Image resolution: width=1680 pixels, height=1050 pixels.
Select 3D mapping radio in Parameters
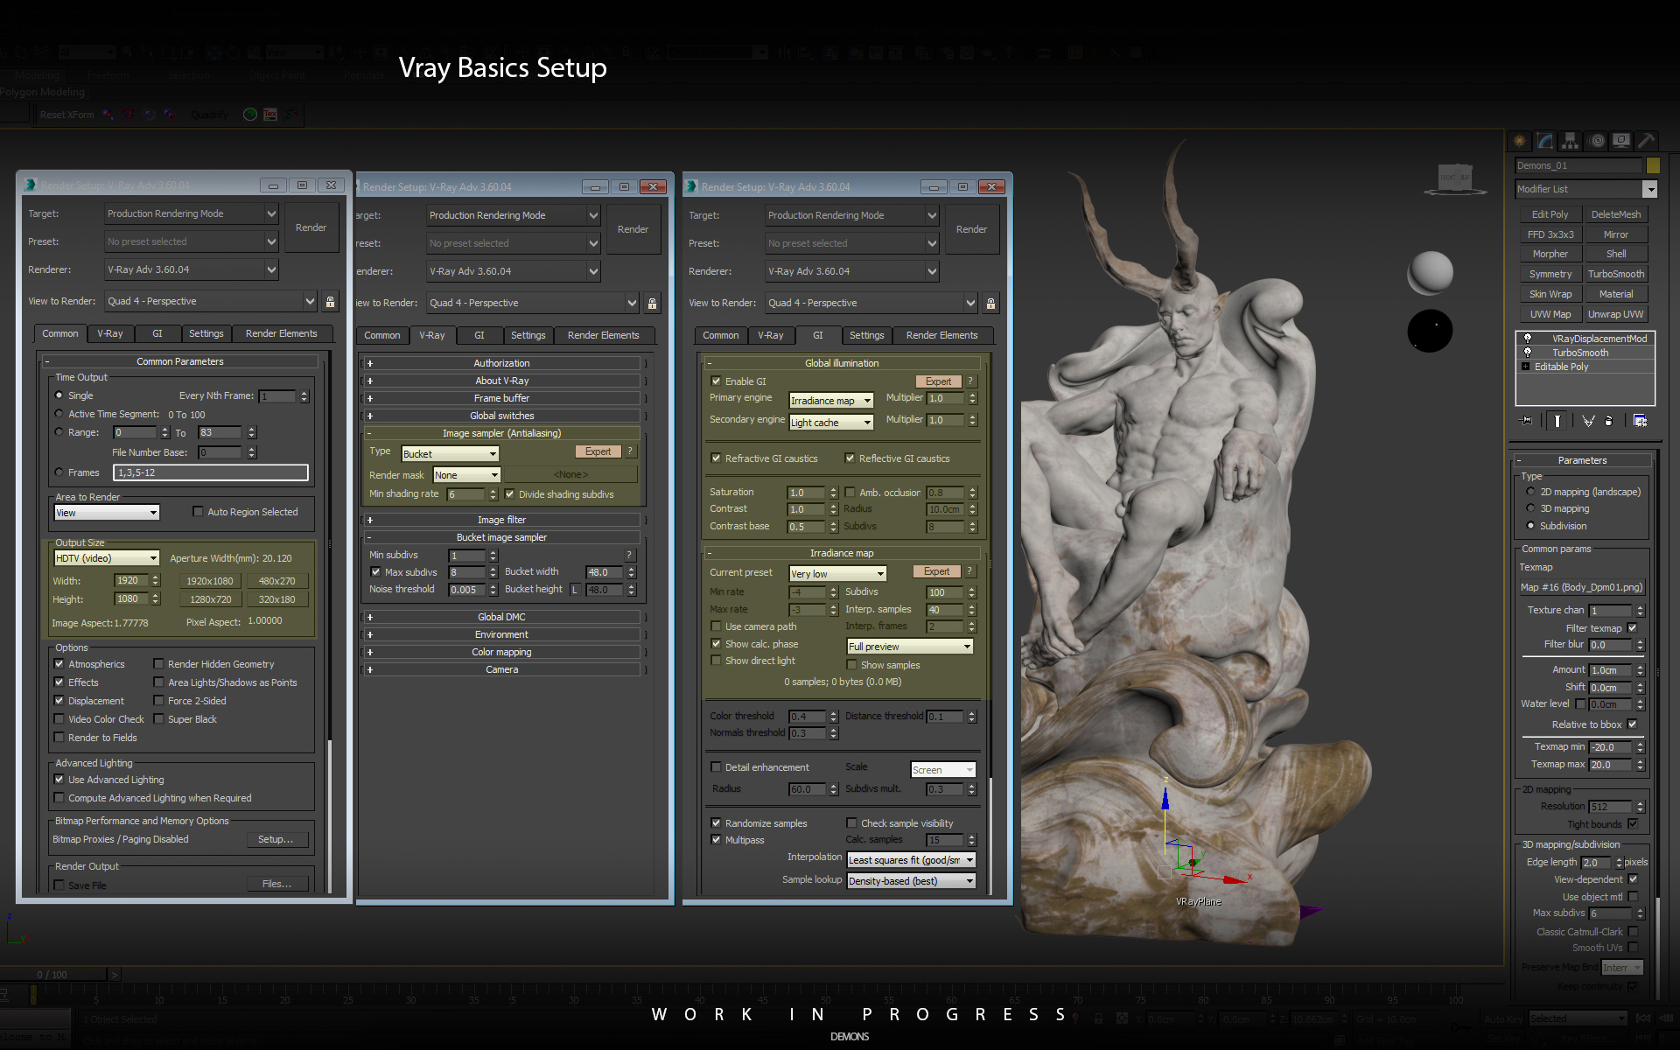[1530, 508]
